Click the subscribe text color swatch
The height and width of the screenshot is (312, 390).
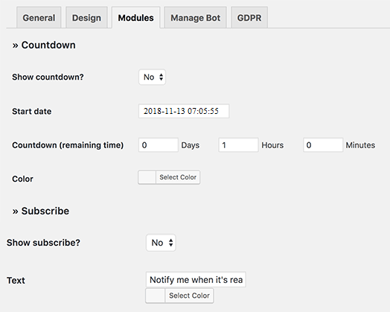point(156,296)
